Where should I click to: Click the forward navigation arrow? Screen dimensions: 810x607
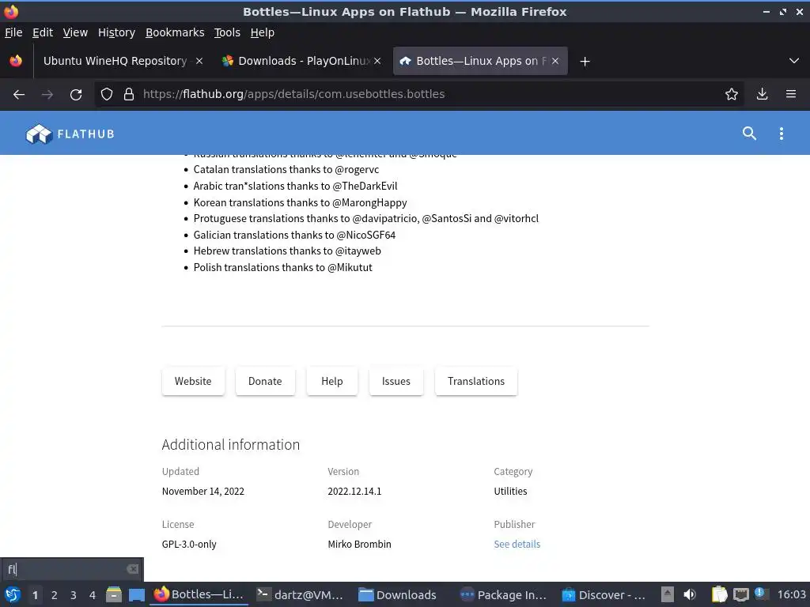47,95
